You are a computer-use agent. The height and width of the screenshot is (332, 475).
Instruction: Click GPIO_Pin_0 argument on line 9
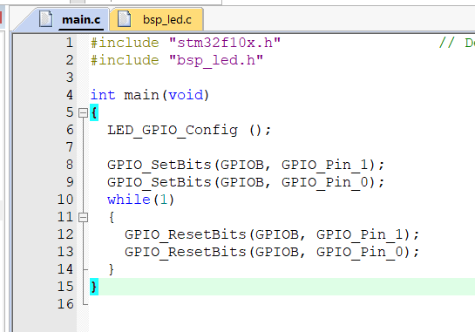325,182
